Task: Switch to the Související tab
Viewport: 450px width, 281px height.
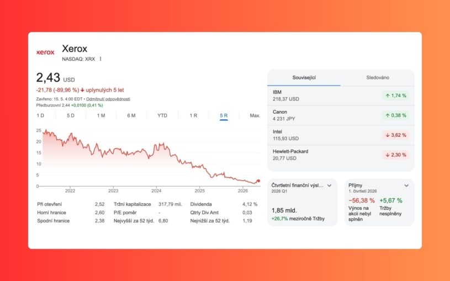Action: tap(304, 77)
